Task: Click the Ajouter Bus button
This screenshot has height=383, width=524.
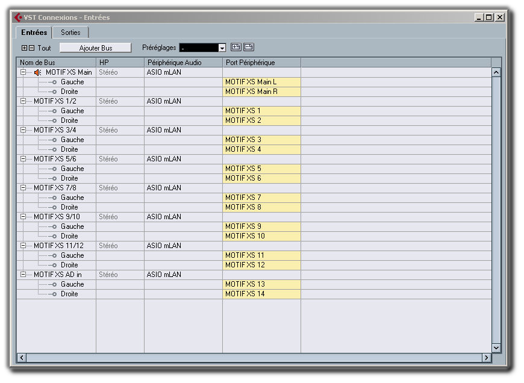Action: click(x=96, y=48)
